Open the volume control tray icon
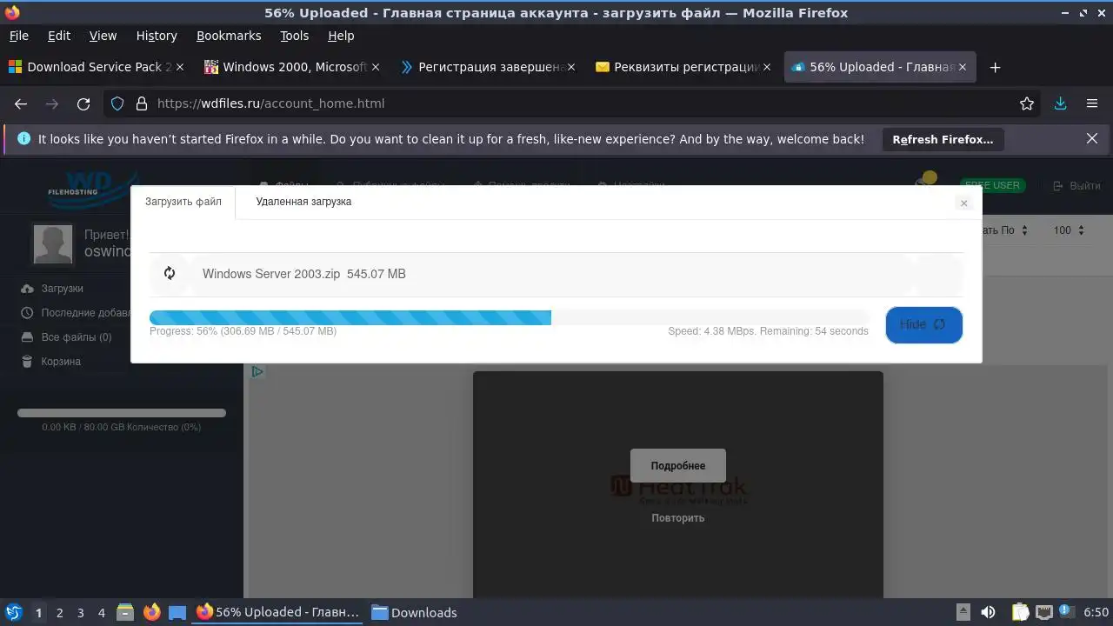 pyautogui.click(x=988, y=612)
